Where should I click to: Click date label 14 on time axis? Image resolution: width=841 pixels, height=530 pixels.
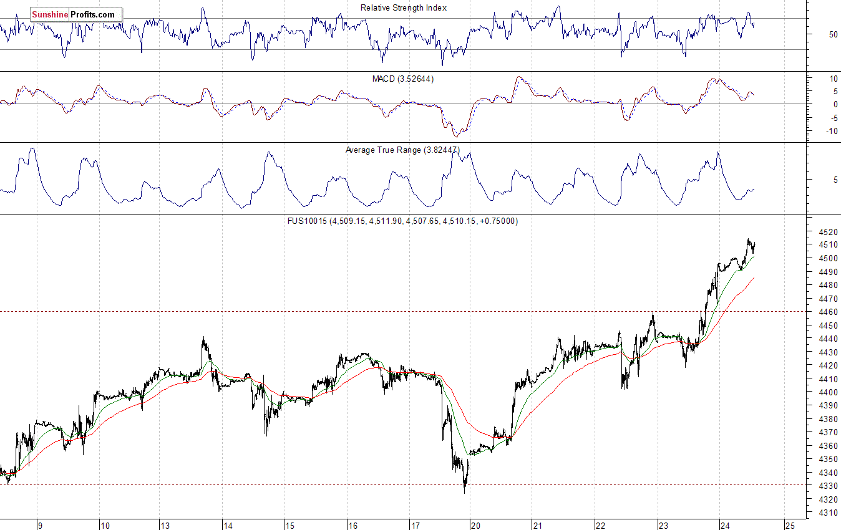pos(227,525)
